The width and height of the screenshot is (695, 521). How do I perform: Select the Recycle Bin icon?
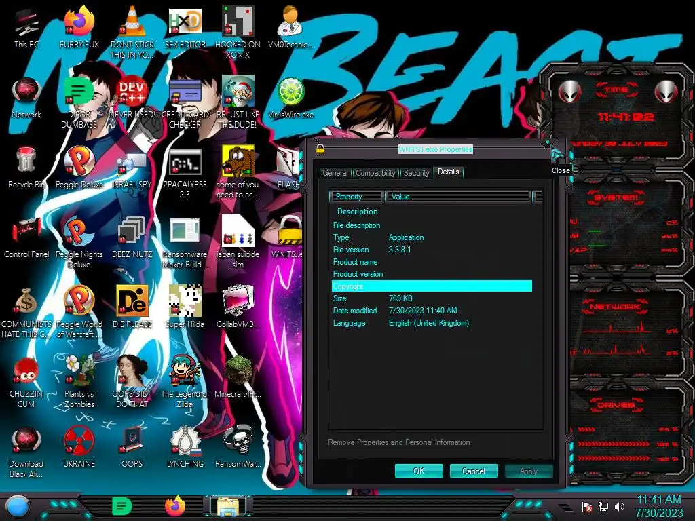26,168
